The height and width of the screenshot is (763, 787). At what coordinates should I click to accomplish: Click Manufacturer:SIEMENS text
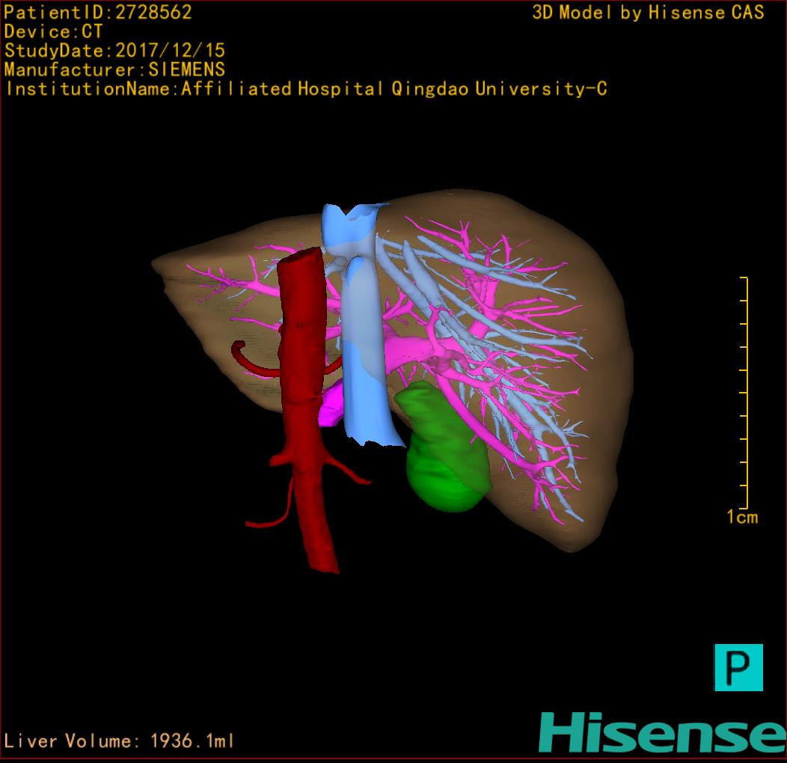(x=114, y=70)
